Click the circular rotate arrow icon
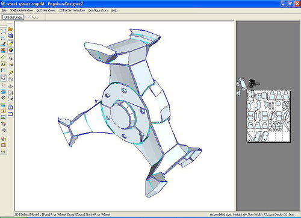Image resolution: width=301 pixels, height=218 pixels. [3, 130]
